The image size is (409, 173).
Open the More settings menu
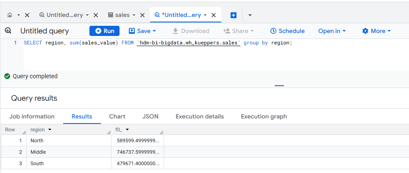click(376, 31)
